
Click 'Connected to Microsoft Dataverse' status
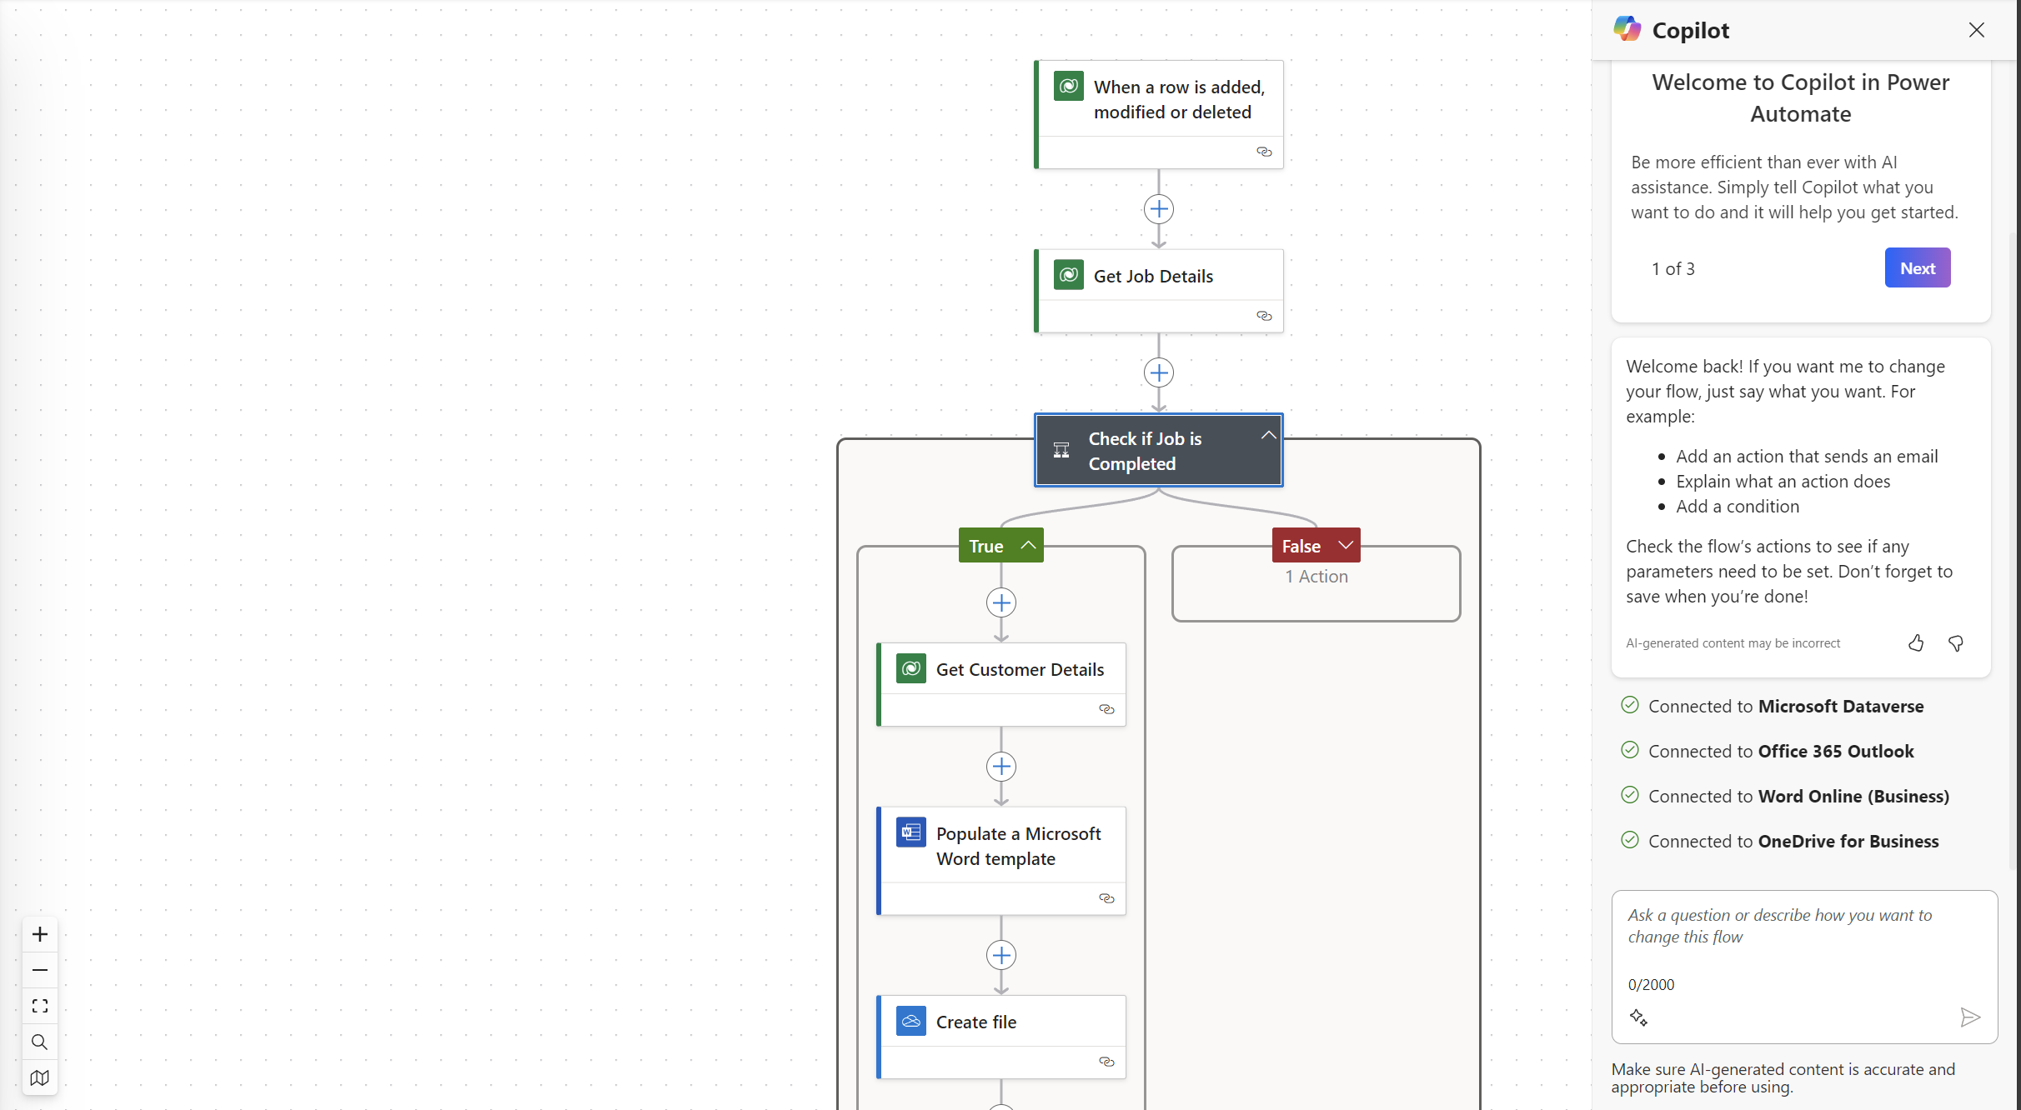1773,706
